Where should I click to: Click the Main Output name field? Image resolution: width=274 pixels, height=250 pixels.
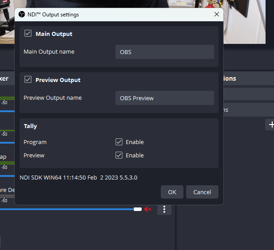coord(165,52)
